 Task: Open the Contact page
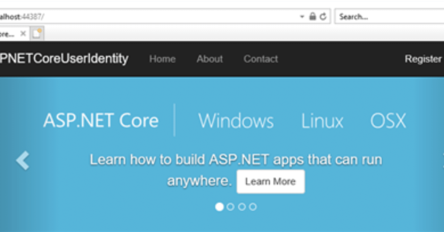261,59
